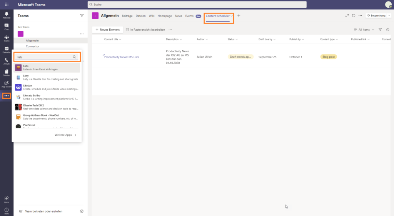Screen dimensions: 394x216
Task: Open Hilfe help icon
Action: (7, 211)
